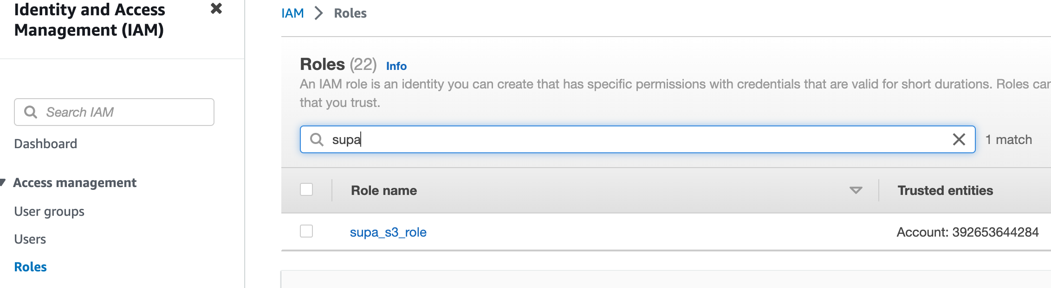The height and width of the screenshot is (288, 1051).
Task: Select the checkbox for supa_s3_role
Action: (307, 232)
